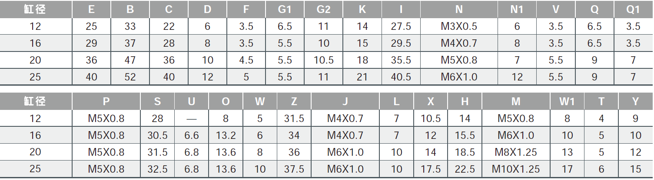Click the 18.5 cell in column H
This screenshot has width=654, height=180.
(x=465, y=152)
